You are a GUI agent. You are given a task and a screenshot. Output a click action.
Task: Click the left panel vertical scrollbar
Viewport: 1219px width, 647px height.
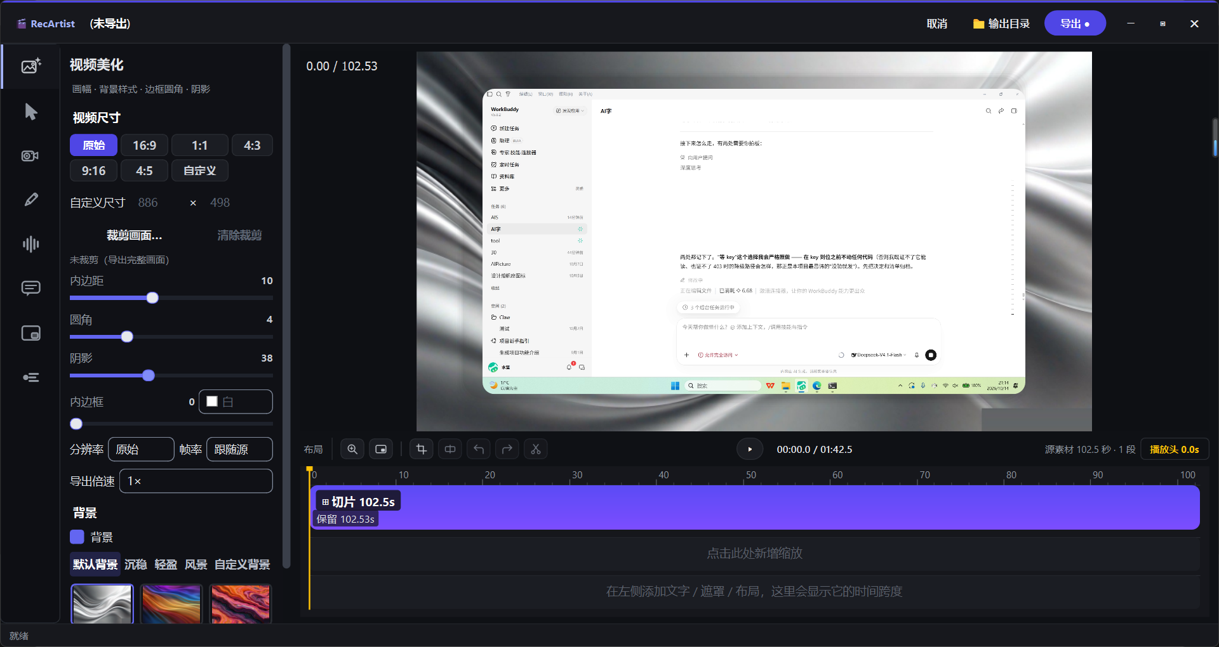tap(286, 304)
